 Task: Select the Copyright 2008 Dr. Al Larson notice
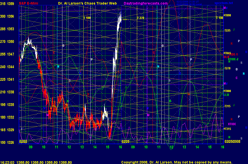pyautogui.click(x=177, y=162)
